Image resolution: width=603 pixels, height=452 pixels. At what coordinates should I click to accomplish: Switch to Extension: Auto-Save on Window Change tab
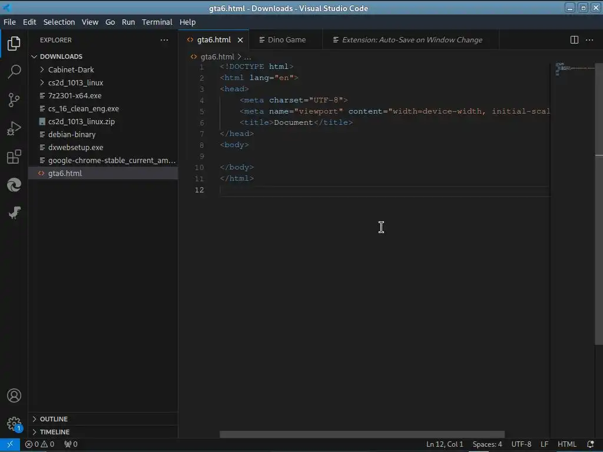point(410,40)
